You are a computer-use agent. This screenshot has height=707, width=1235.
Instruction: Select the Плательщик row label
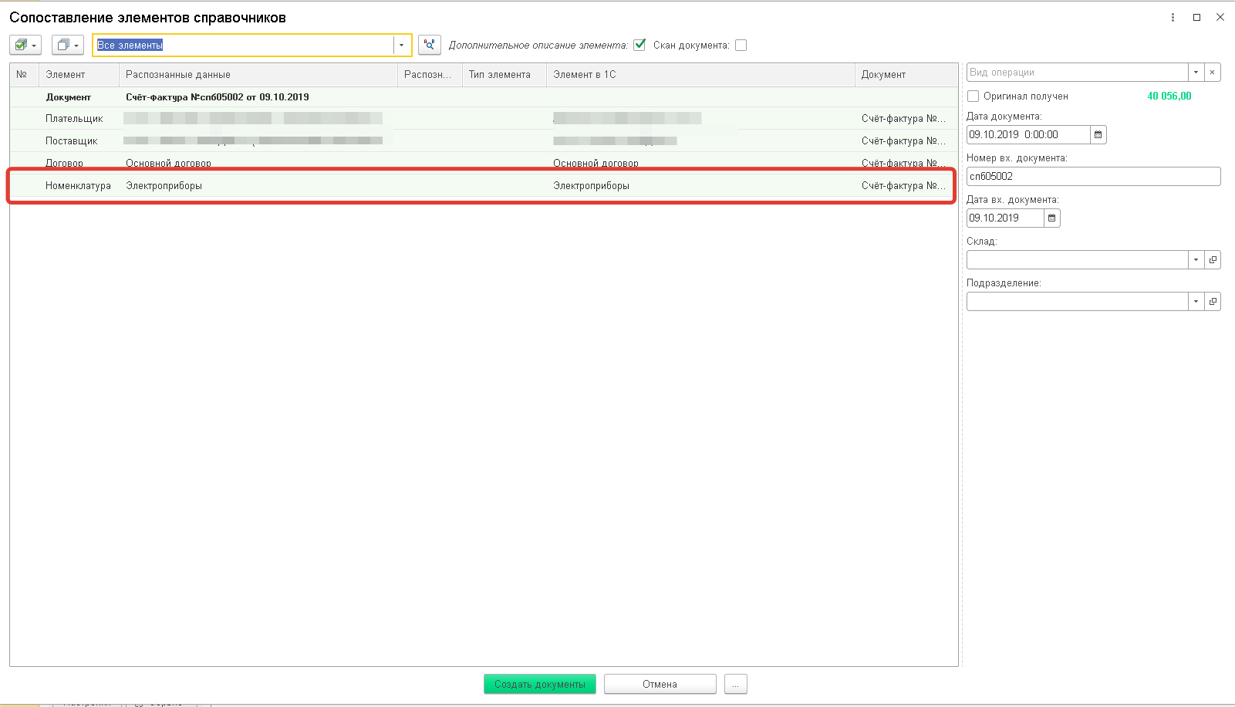pyautogui.click(x=74, y=119)
